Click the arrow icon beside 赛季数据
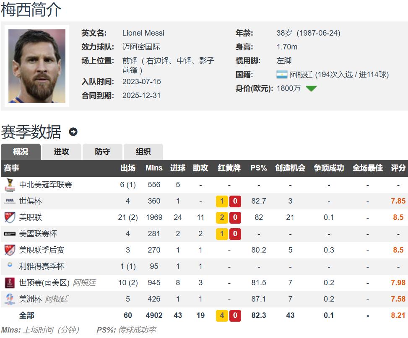408x338 pixels. (x=73, y=132)
